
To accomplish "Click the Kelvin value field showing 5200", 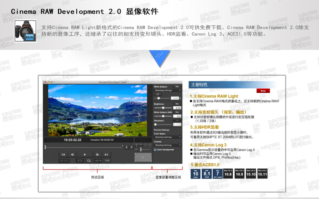I will (x=175, y=98).
